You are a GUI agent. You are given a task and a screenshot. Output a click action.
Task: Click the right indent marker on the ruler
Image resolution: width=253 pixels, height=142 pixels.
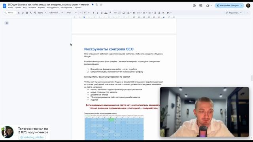pyautogui.click(x=164, y=17)
